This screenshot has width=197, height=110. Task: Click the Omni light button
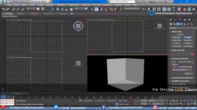tap(176, 43)
